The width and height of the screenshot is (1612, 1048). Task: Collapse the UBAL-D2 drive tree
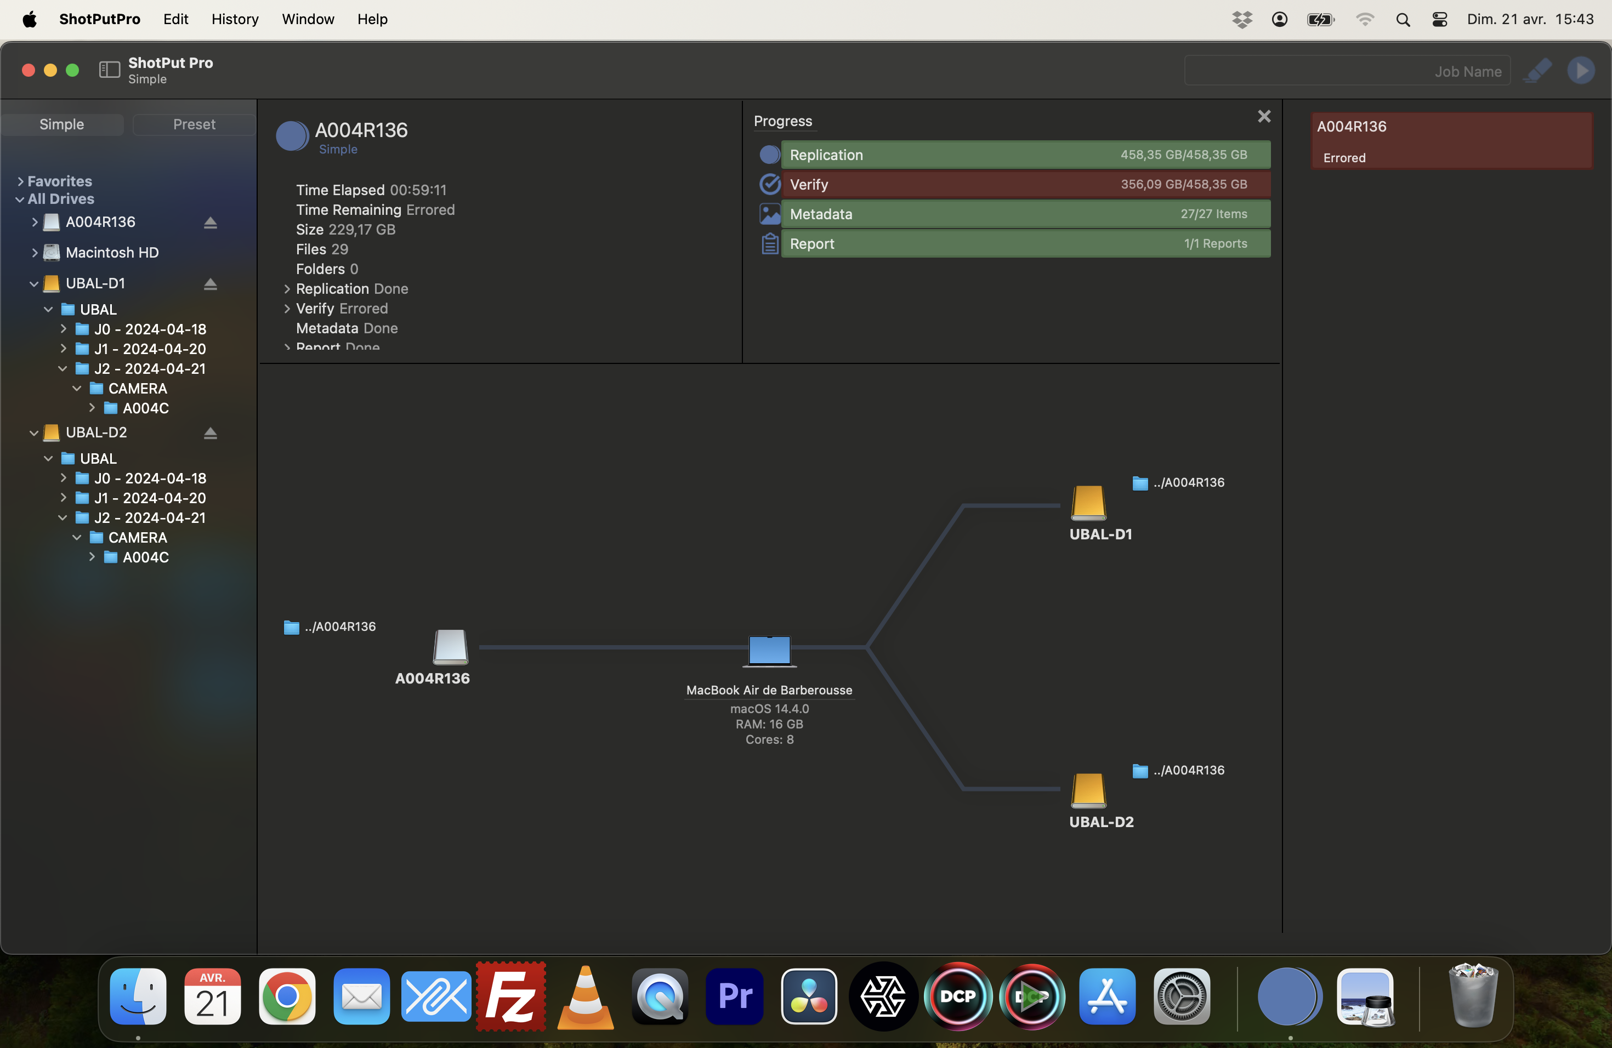coord(34,432)
